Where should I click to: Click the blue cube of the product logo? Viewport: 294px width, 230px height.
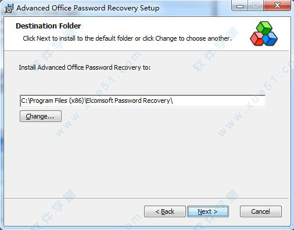click(270, 39)
